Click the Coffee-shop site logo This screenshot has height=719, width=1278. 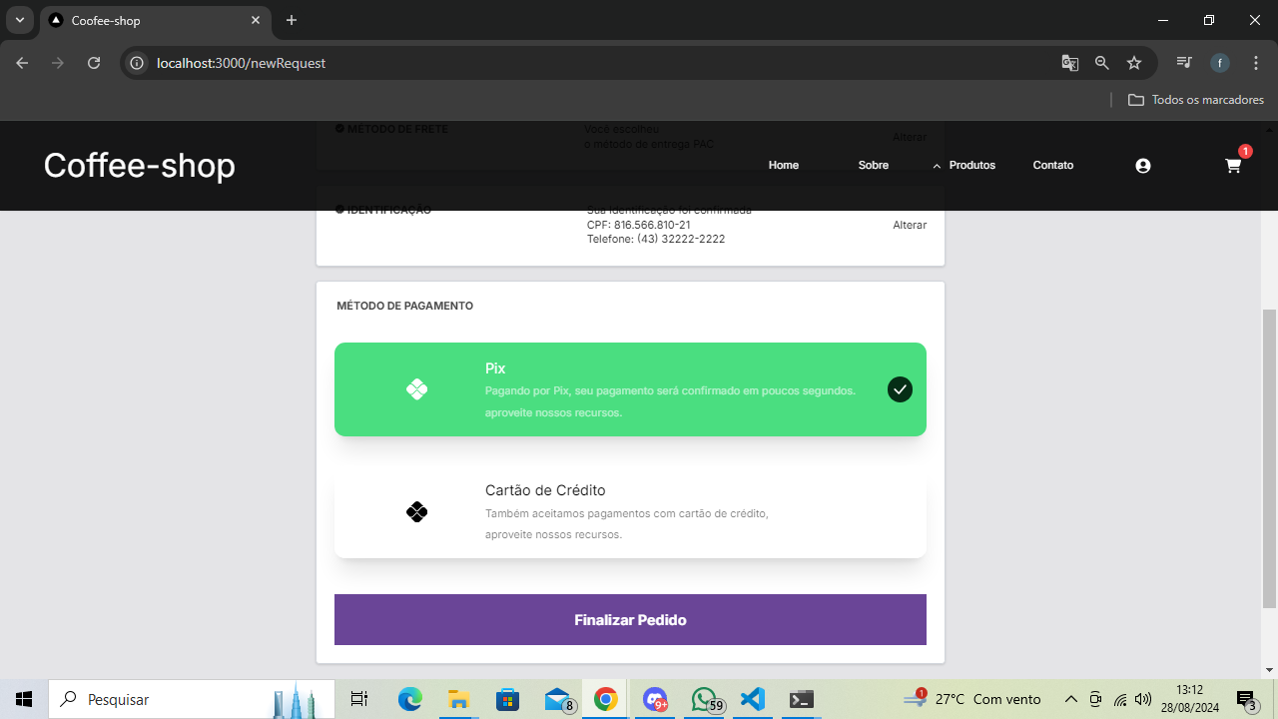pyautogui.click(x=140, y=166)
